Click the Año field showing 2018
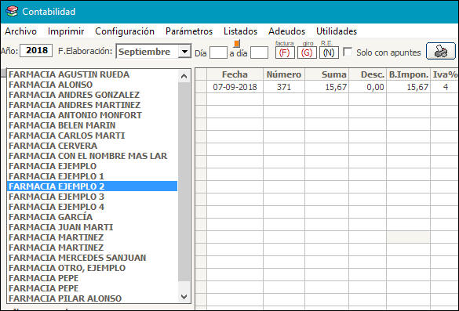459x311 pixels. [x=36, y=51]
